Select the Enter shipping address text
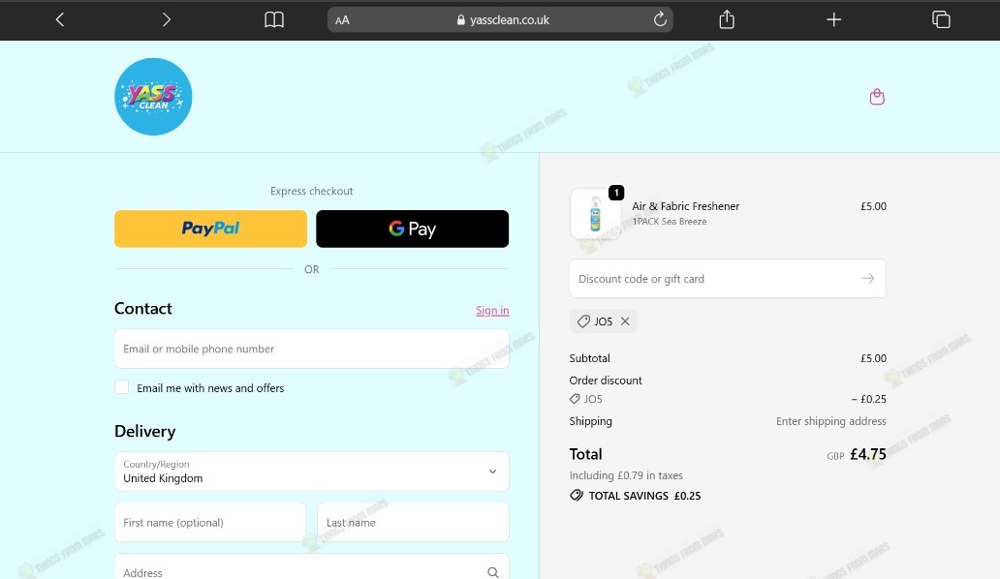 tap(831, 421)
